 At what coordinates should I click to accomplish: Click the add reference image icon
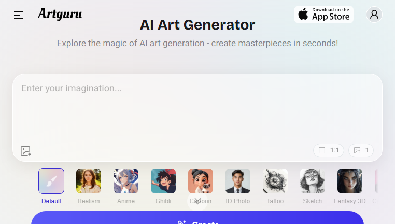pyautogui.click(x=25, y=151)
